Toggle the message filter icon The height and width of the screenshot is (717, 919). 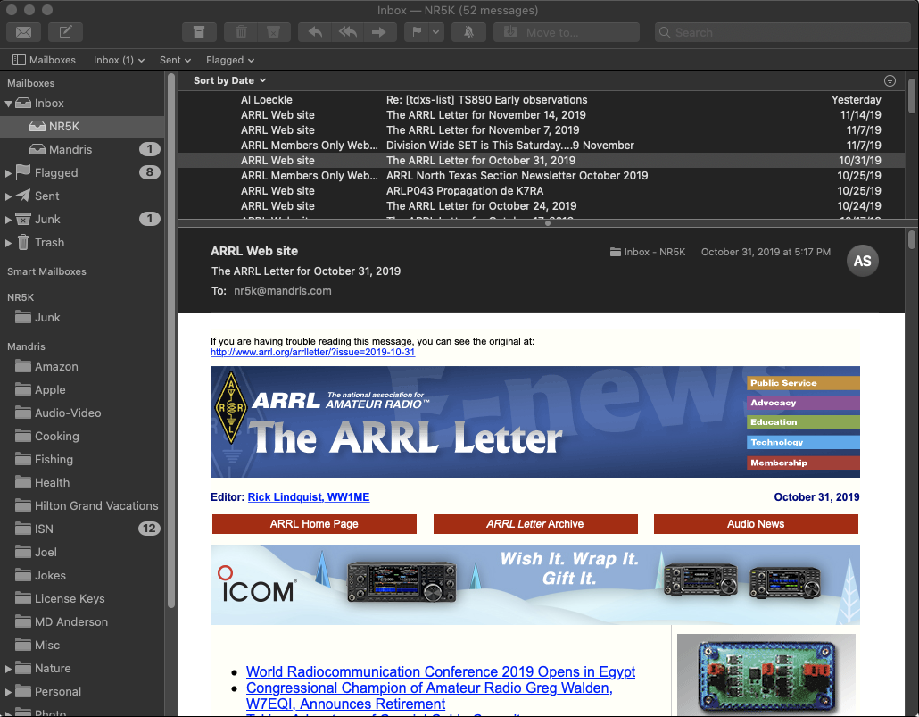tap(890, 80)
